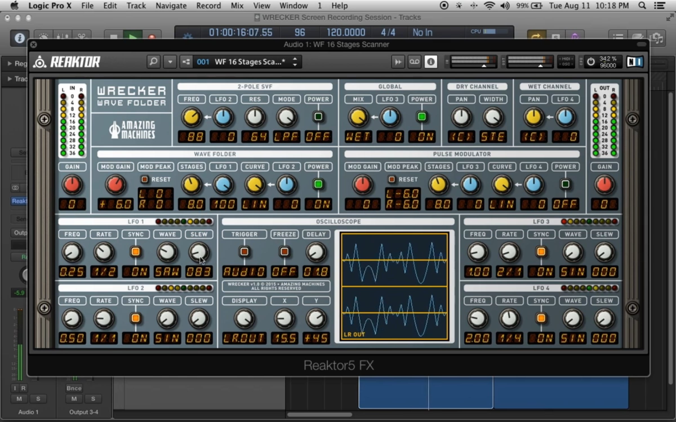Open the File menu

87,5
